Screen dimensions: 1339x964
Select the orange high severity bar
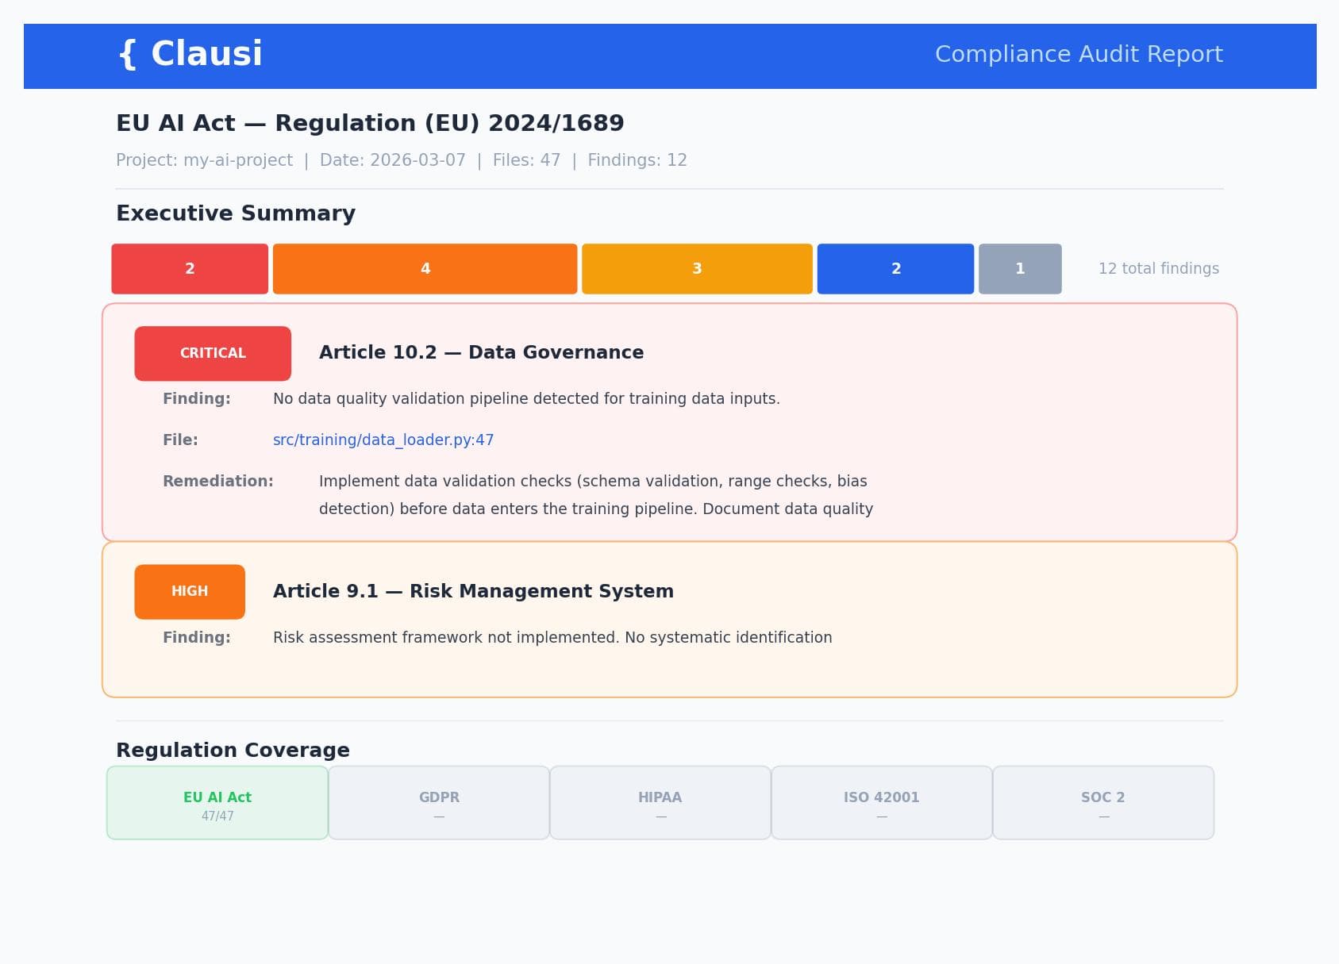pyautogui.click(x=425, y=269)
